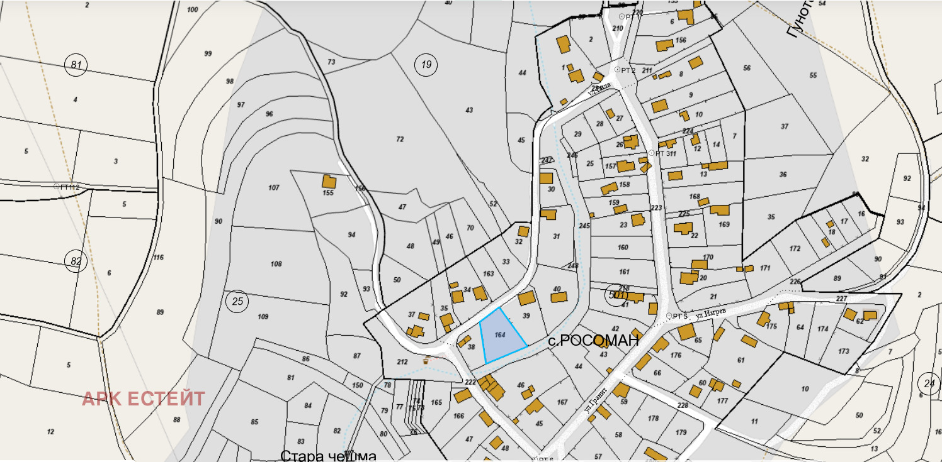Select parcel number 72
The image size is (942, 462).
[x=400, y=139]
